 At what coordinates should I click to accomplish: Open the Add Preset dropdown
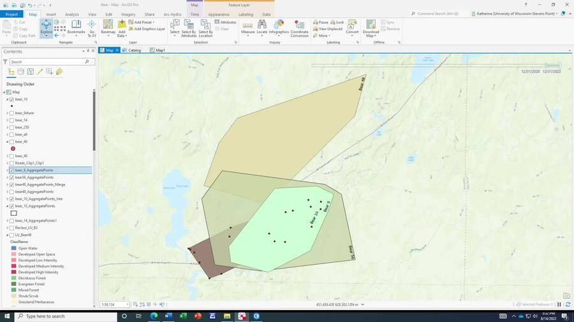[x=143, y=22]
